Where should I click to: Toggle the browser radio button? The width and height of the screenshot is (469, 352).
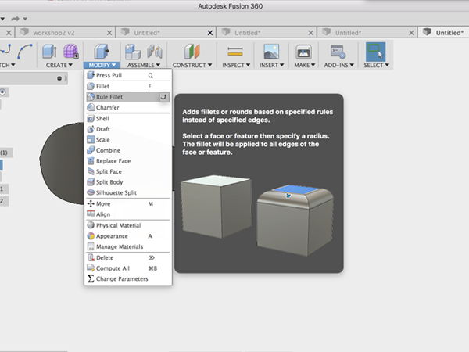(x=2, y=92)
